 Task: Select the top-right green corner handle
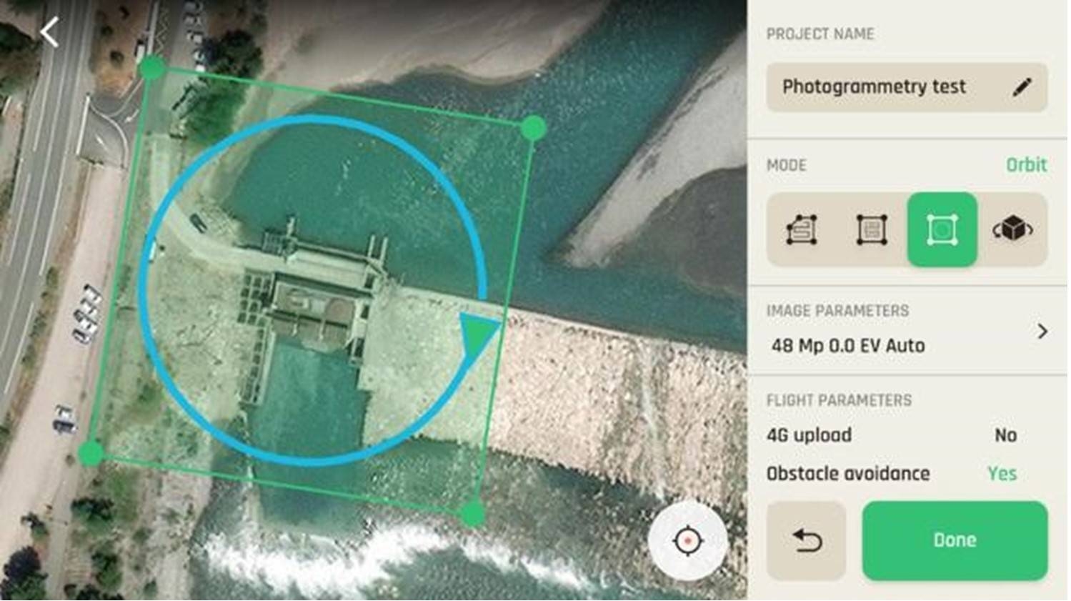point(533,129)
